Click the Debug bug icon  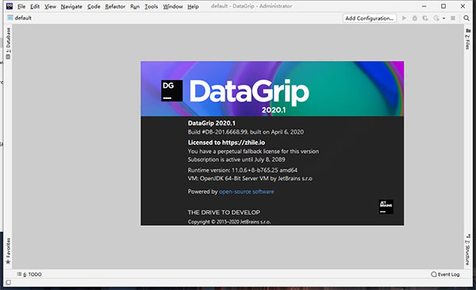click(414, 18)
